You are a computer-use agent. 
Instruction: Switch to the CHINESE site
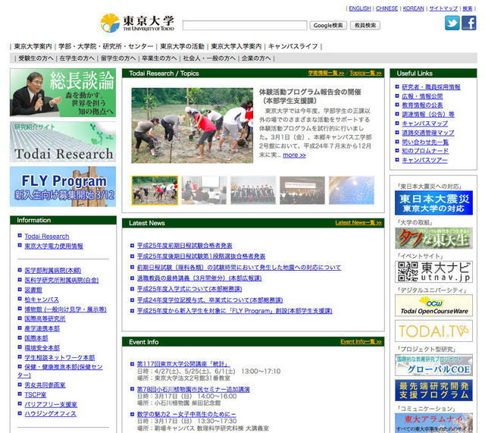click(386, 8)
